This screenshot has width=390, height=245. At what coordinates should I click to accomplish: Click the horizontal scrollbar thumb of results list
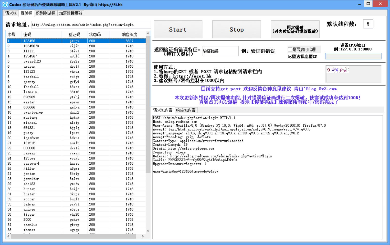[73, 236]
